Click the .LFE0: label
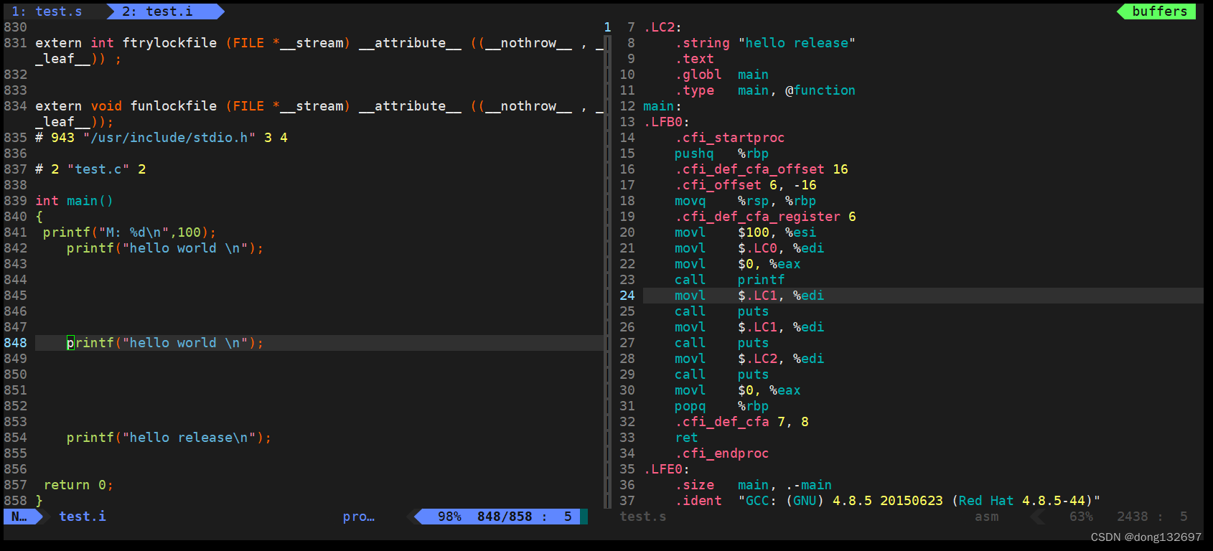 (x=667, y=469)
